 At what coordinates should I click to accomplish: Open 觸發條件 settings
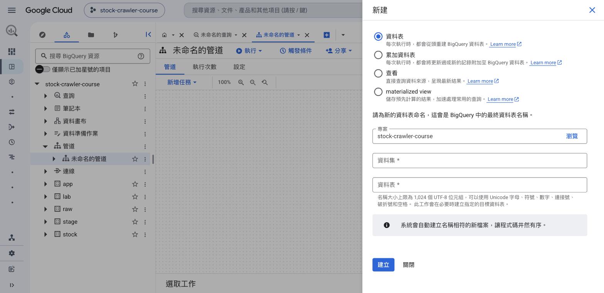[x=295, y=51]
